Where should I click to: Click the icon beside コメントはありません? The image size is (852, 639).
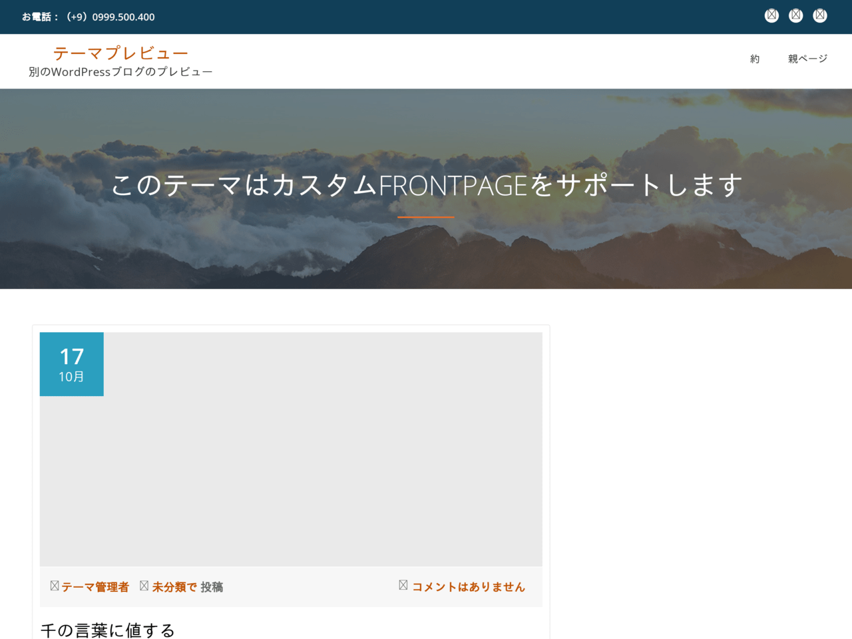(403, 585)
